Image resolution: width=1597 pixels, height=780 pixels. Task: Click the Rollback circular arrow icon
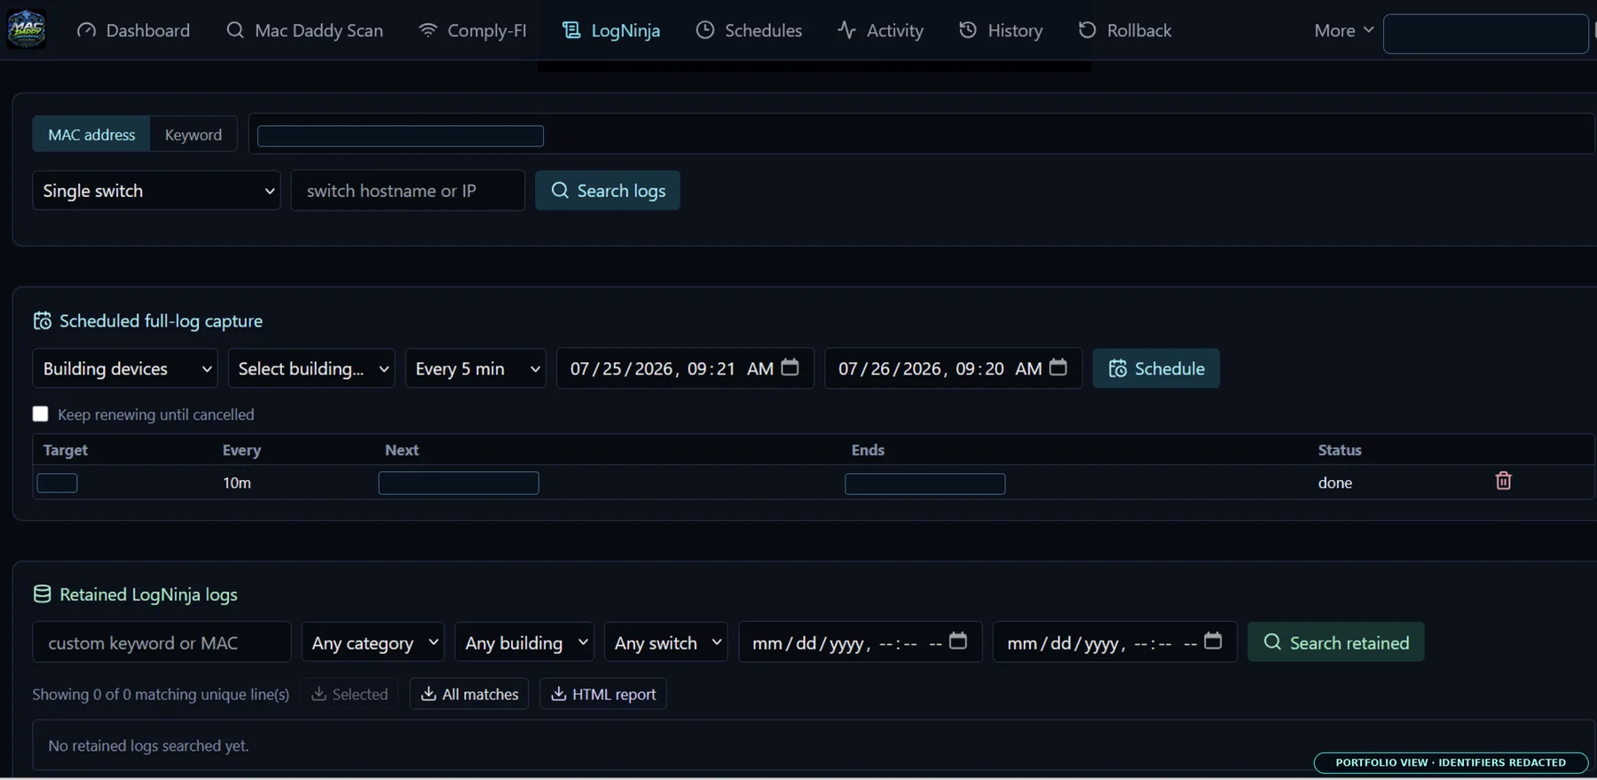(x=1087, y=30)
